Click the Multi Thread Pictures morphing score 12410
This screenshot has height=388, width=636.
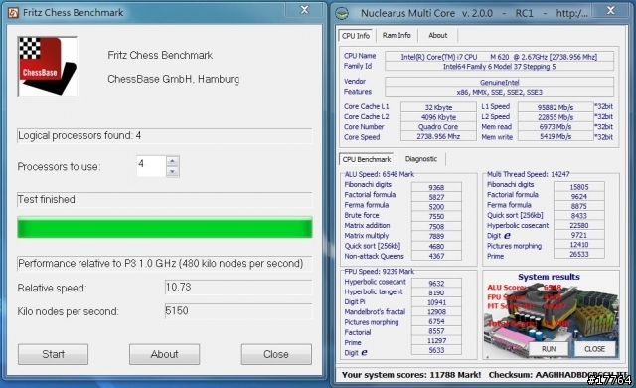click(x=578, y=245)
